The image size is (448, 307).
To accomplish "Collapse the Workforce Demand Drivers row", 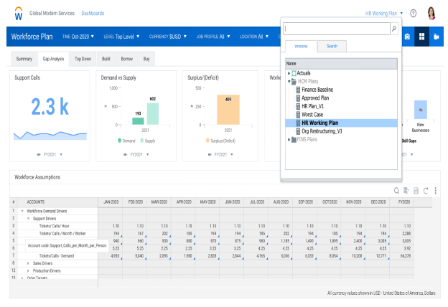I will click(x=22, y=211).
